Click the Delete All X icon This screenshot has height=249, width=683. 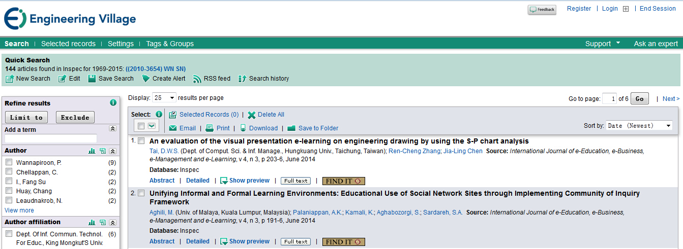[x=252, y=115]
